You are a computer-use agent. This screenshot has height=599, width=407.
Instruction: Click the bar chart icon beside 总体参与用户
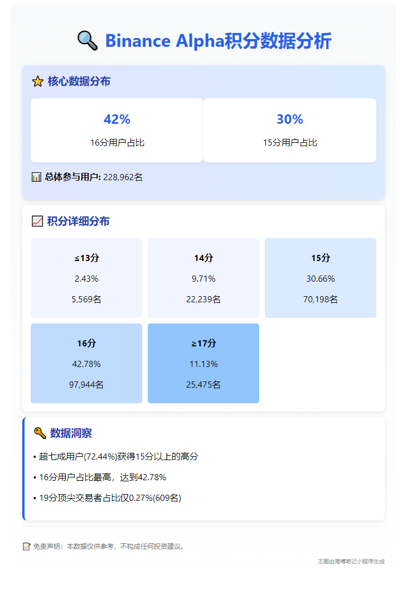(36, 177)
